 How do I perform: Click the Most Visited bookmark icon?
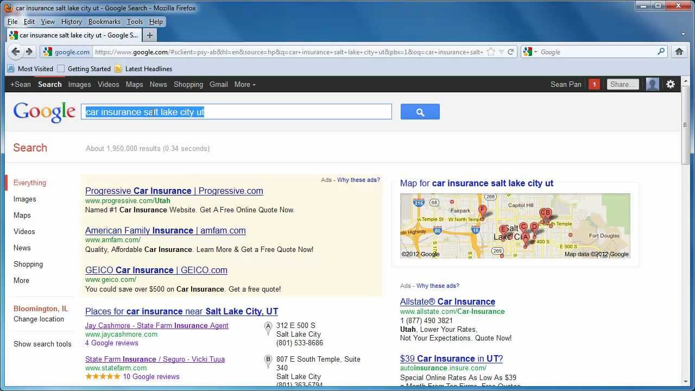pos(10,68)
